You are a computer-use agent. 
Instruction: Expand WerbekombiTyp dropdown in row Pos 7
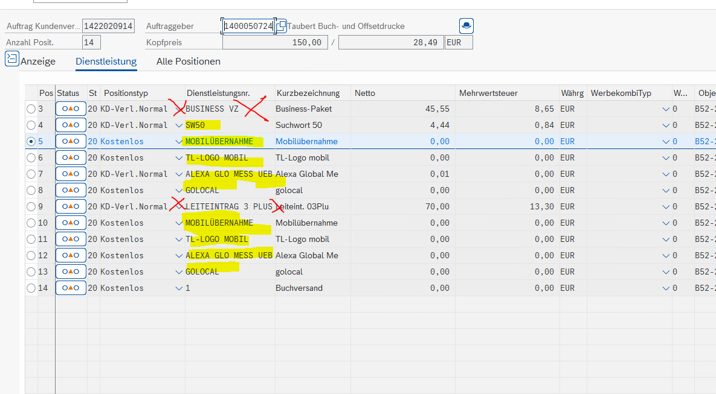(x=666, y=174)
